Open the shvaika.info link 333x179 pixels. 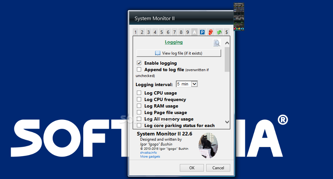[x=148, y=152]
